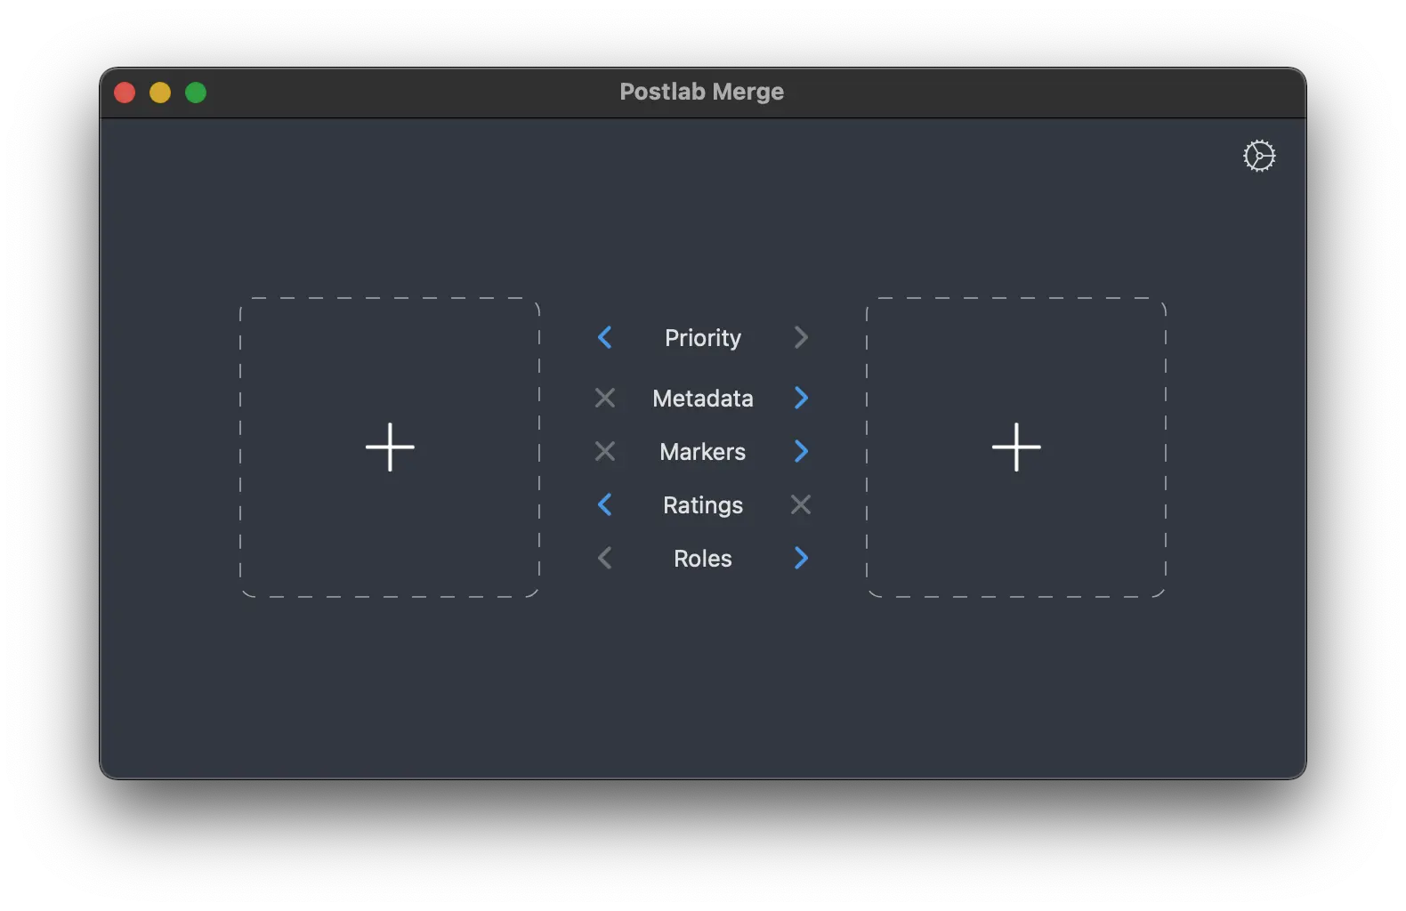Click the Priority label
The height and width of the screenshot is (911, 1406).
703,338
